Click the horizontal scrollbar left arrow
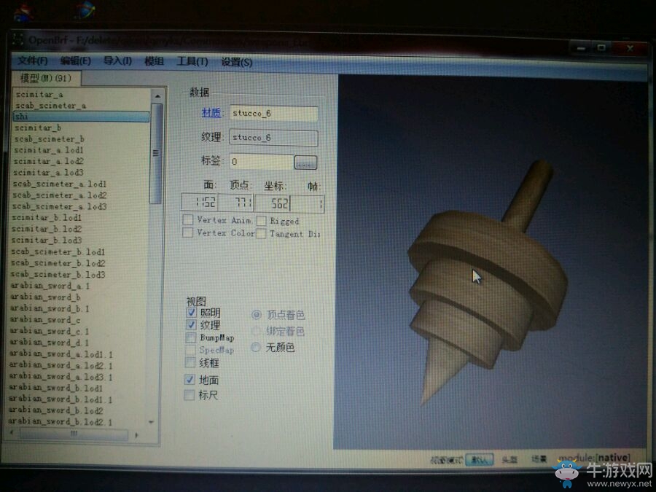 pos(12,432)
